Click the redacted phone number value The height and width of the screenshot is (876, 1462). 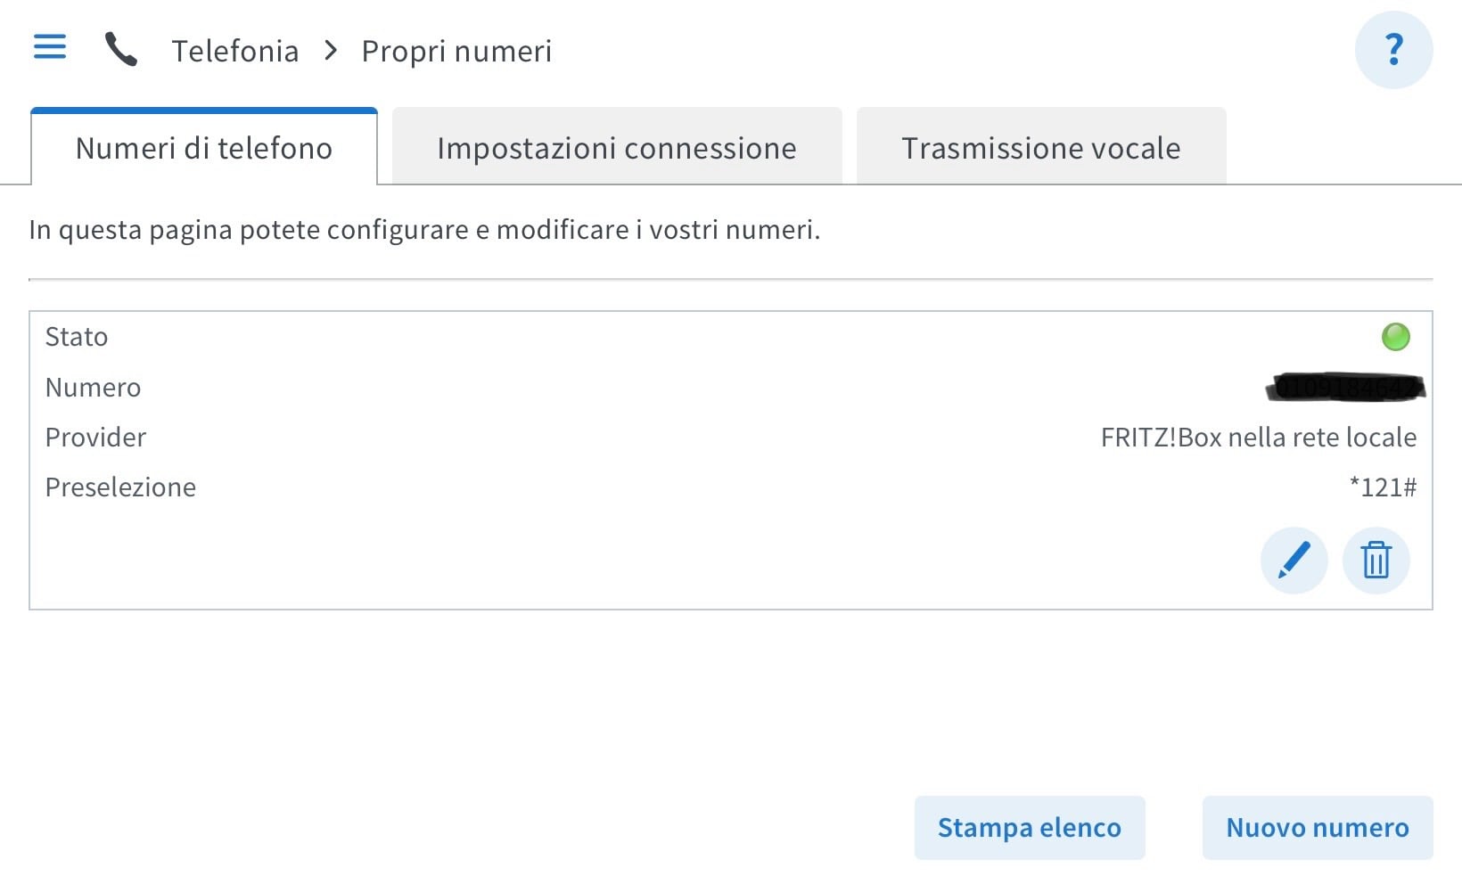pos(1345,387)
